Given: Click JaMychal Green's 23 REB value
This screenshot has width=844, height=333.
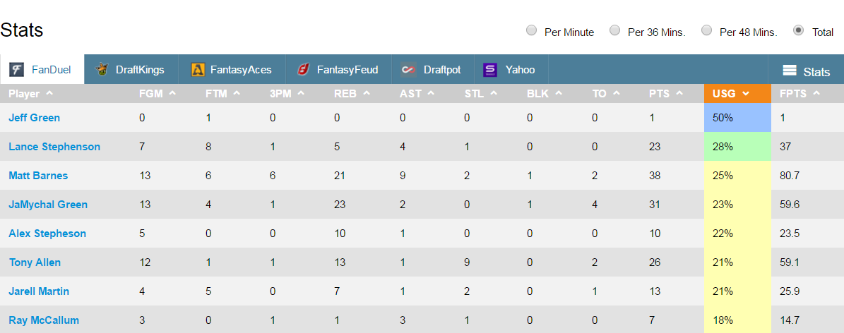Looking at the screenshot, I should (x=340, y=205).
